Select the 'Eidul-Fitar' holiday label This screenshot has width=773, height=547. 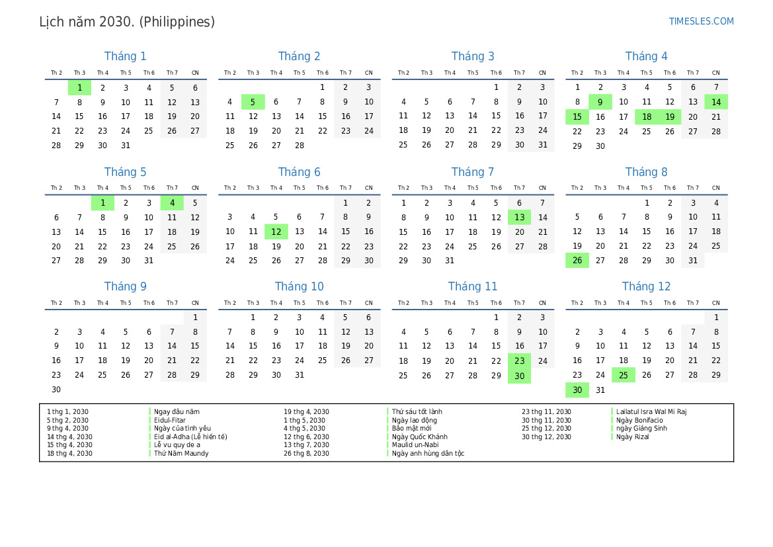(171, 420)
